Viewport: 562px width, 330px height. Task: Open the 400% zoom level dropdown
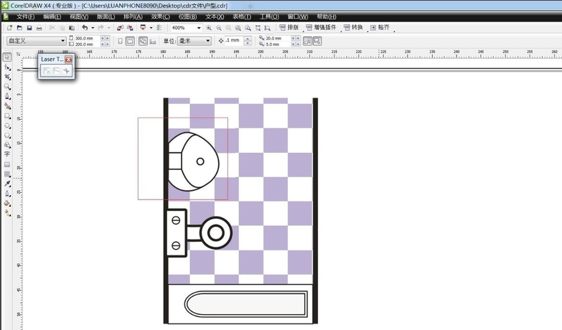pyautogui.click(x=200, y=27)
